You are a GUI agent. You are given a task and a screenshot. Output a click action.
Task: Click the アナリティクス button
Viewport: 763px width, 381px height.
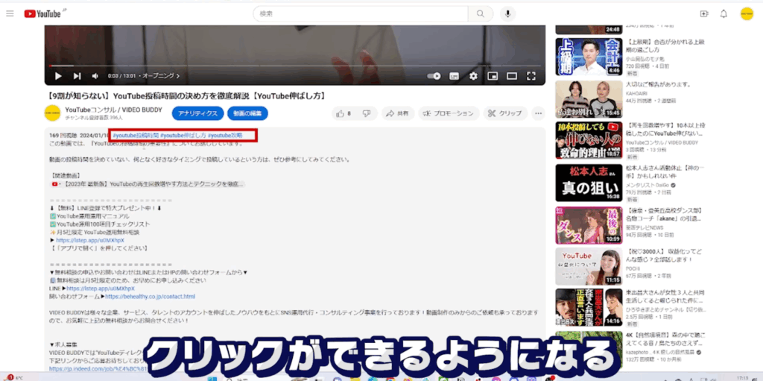pyautogui.click(x=197, y=113)
